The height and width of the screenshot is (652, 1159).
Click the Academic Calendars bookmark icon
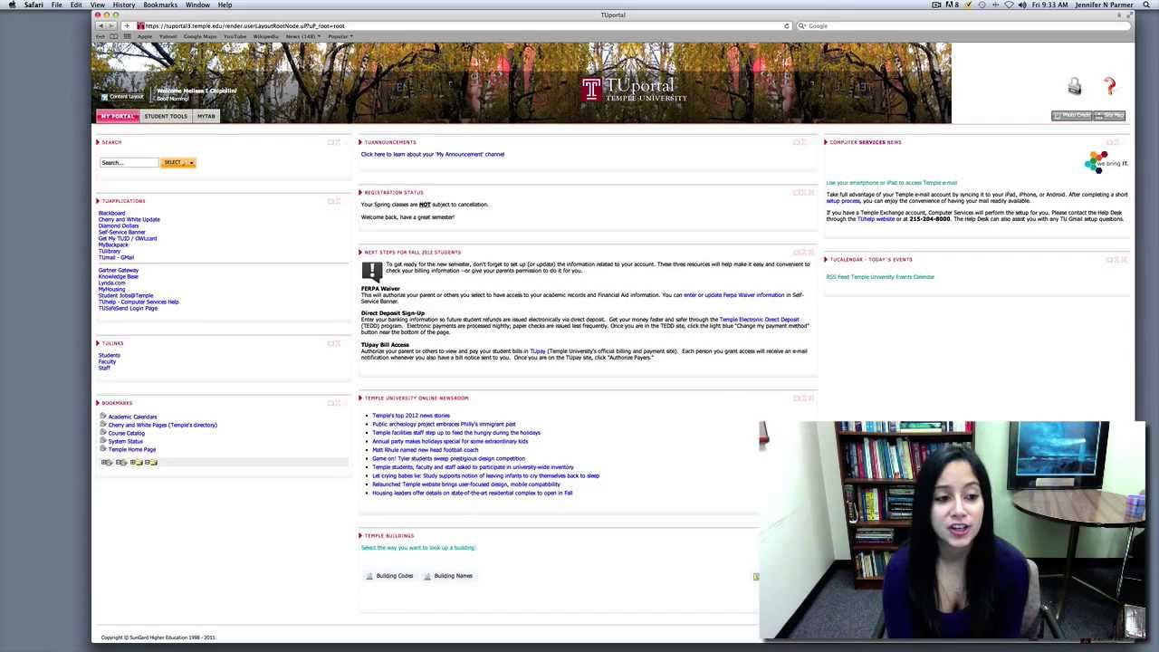pos(103,417)
